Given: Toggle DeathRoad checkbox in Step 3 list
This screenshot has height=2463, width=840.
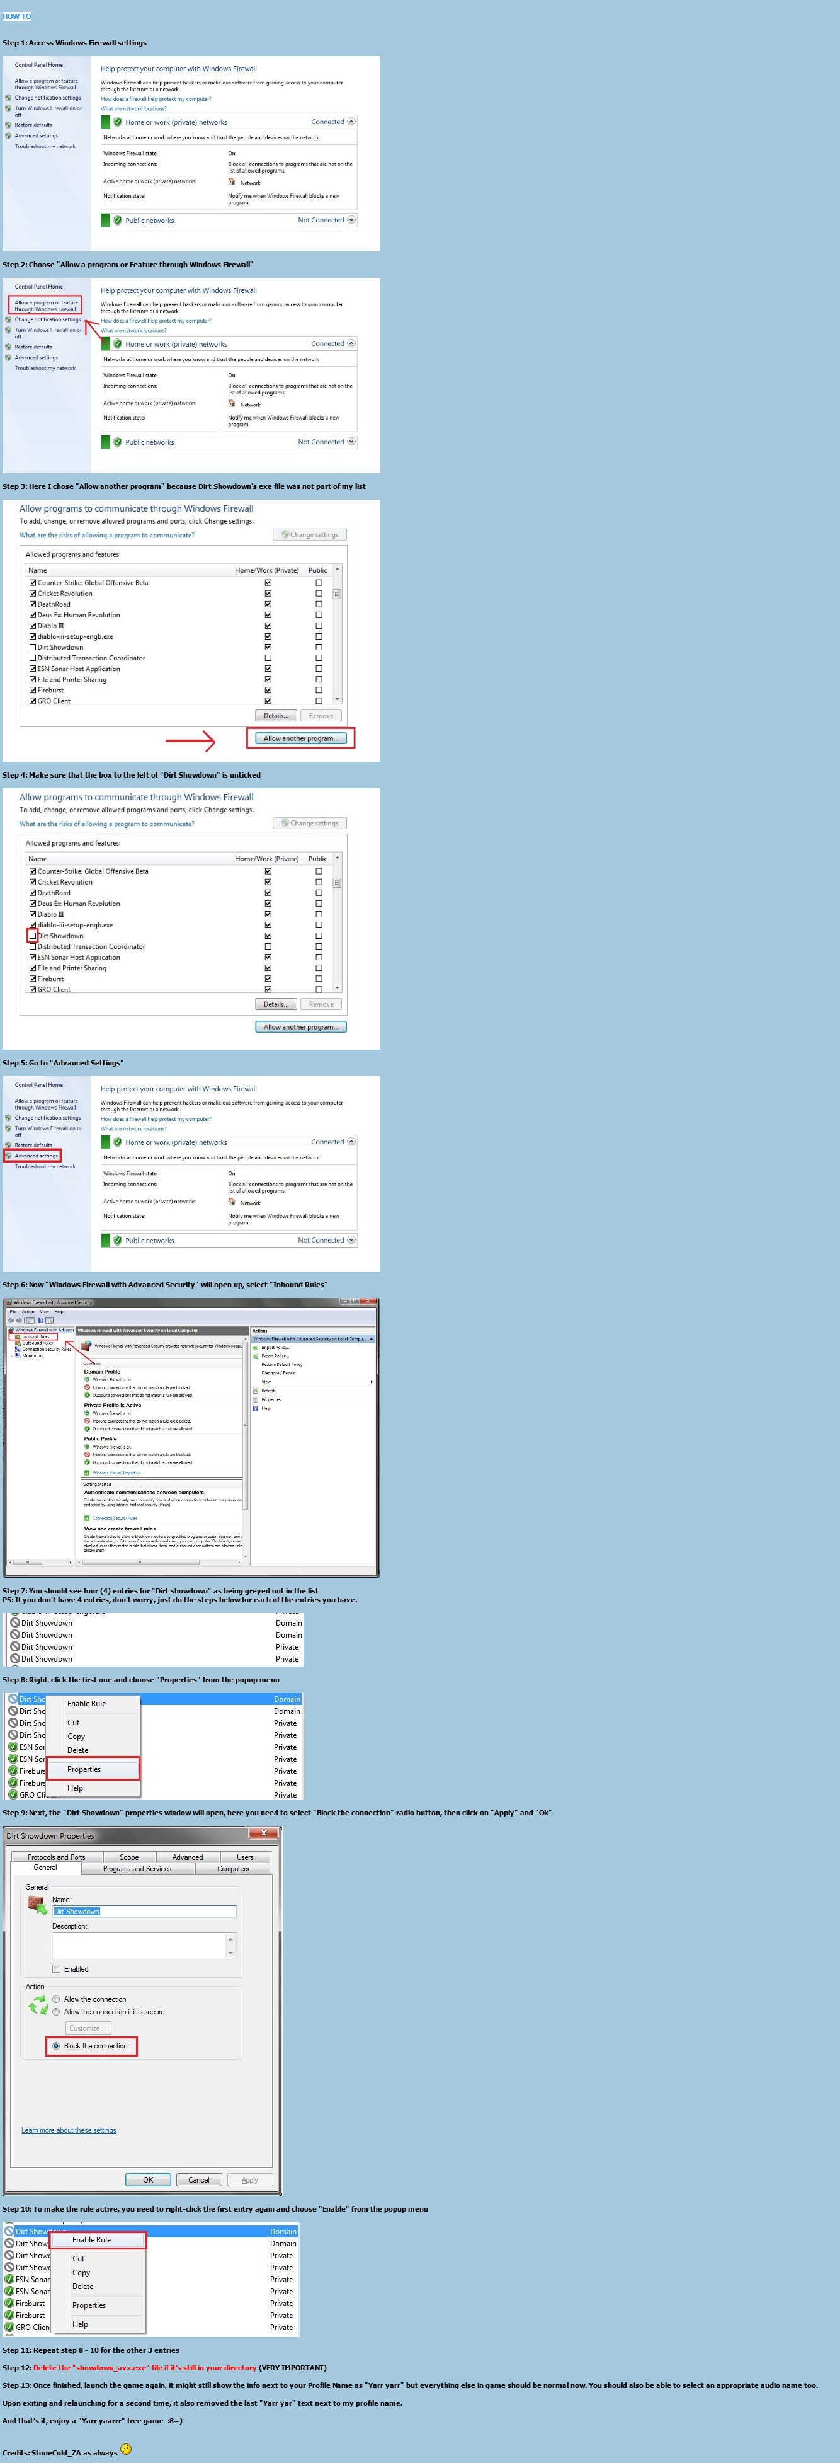Looking at the screenshot, I should [33, 604].
